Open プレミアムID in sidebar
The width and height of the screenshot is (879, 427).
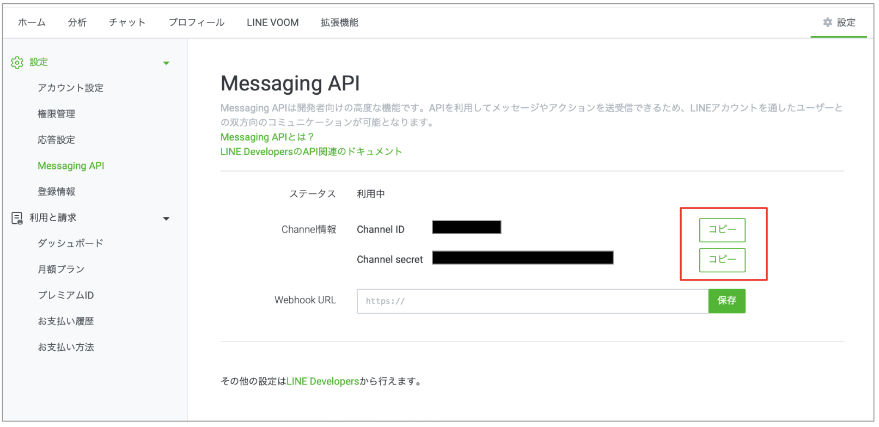tap(66, 295)
